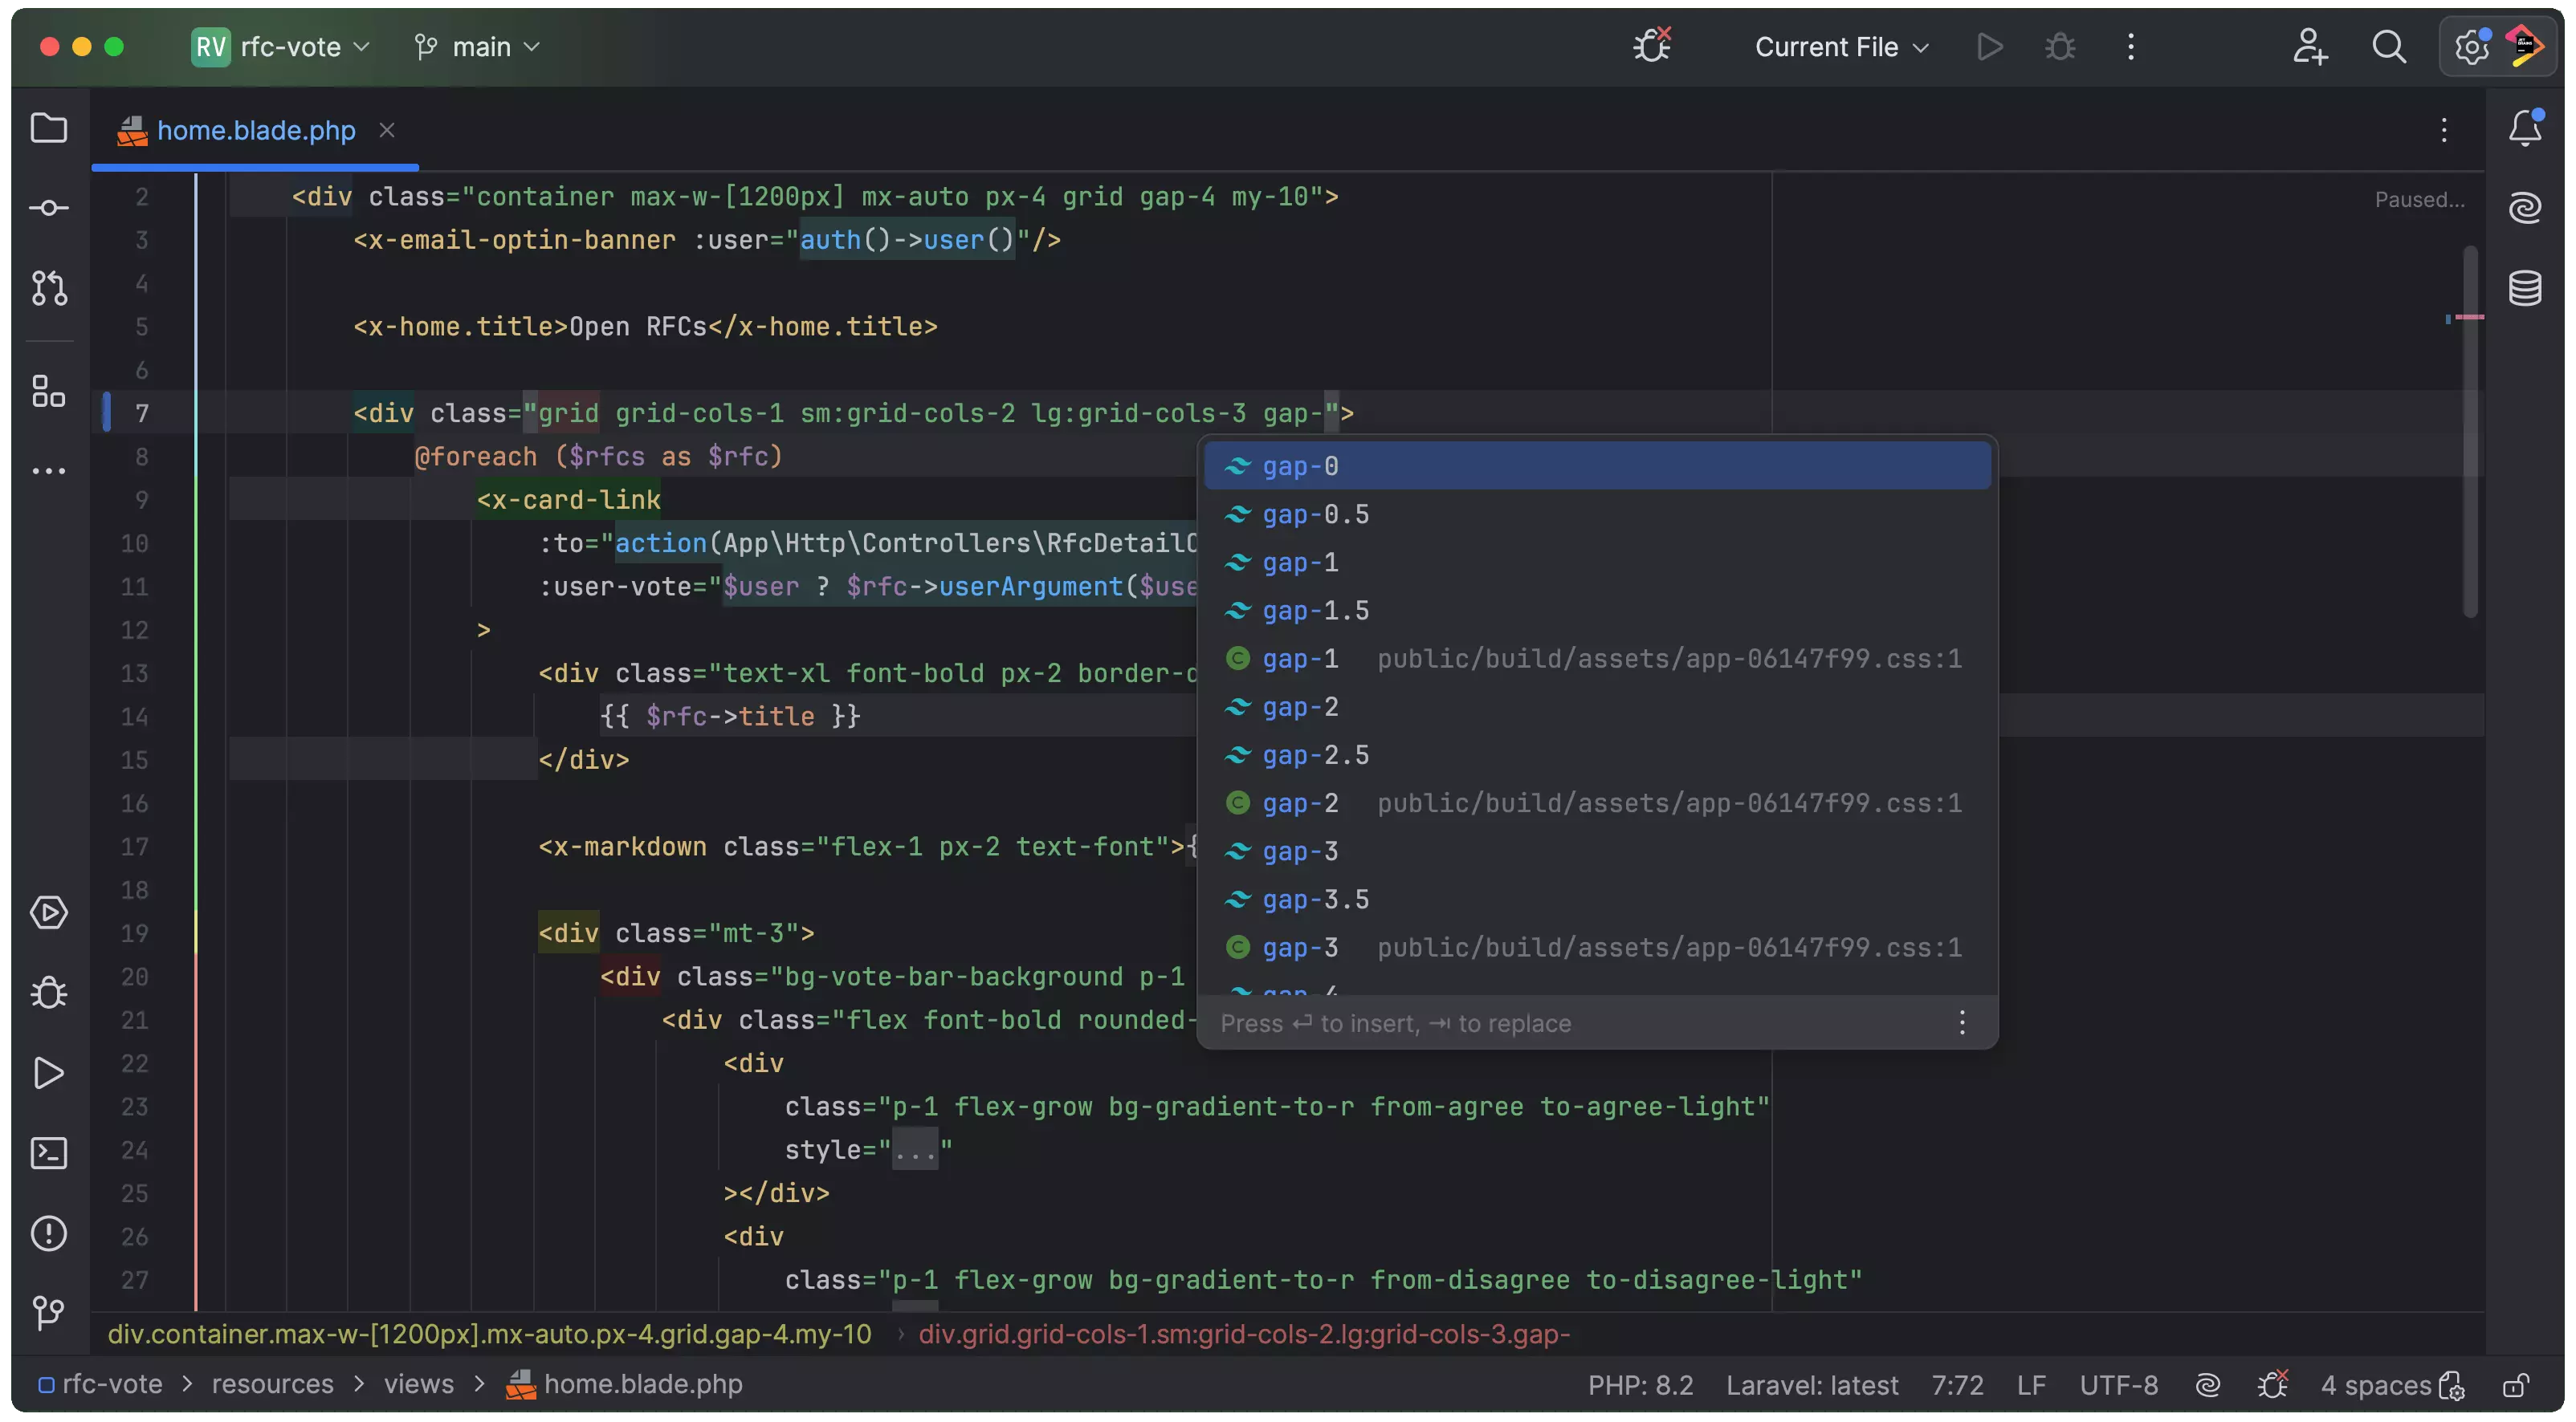Open the Current File run configuration dropdown
This screenshot has width=2576, height=1422.
tap(1840, 47)
